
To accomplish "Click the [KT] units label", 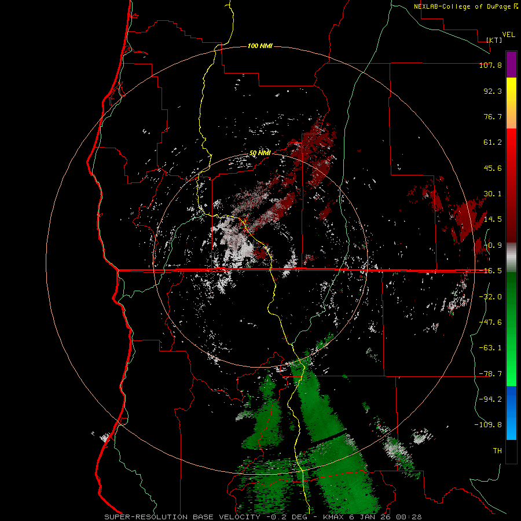I will 494,40.
